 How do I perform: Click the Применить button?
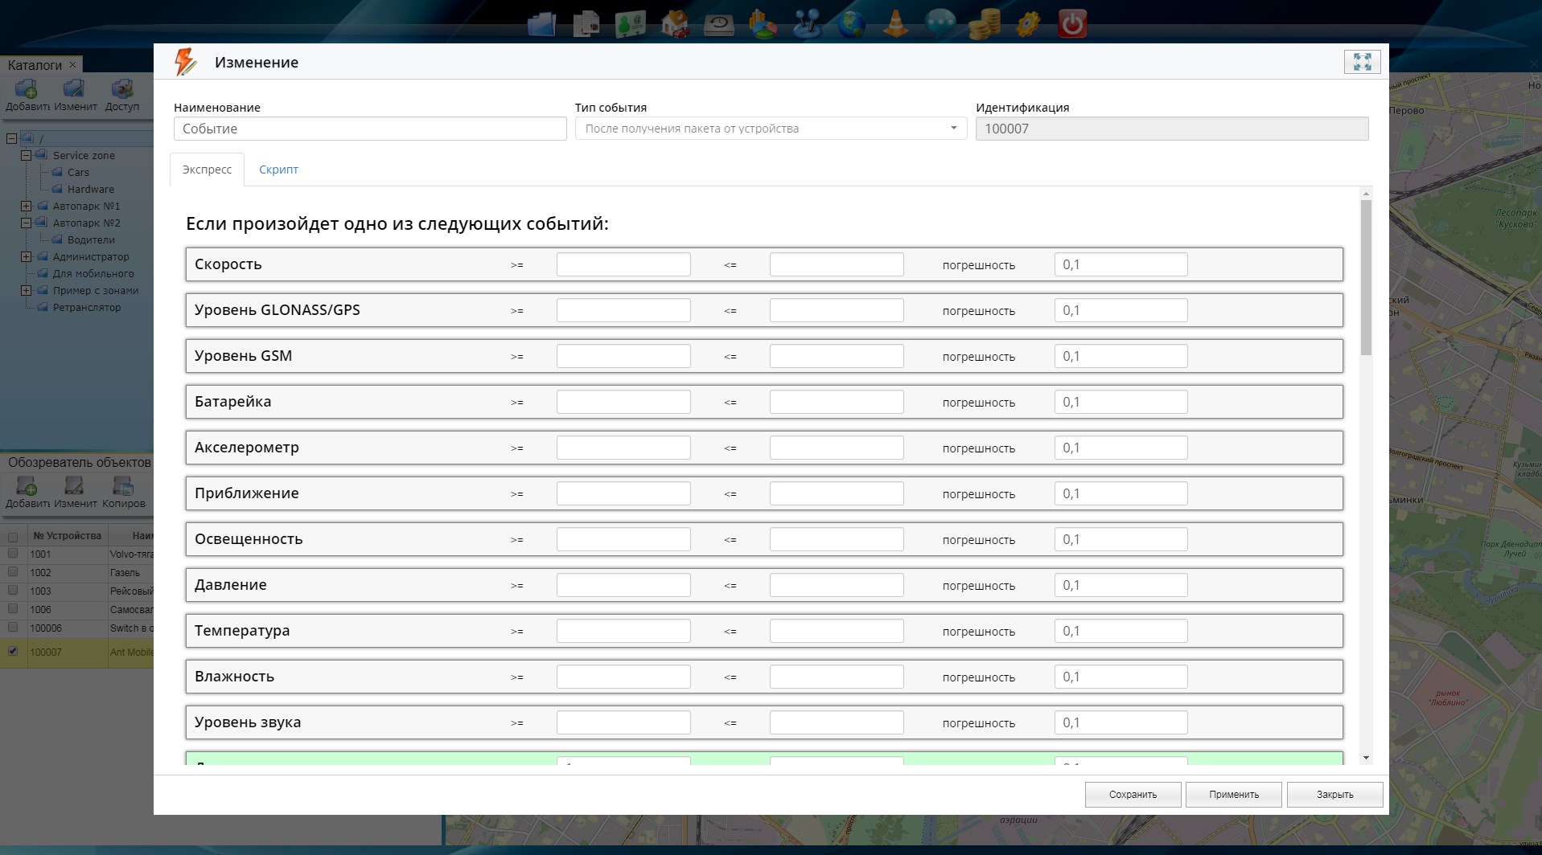pos(1233,795)
